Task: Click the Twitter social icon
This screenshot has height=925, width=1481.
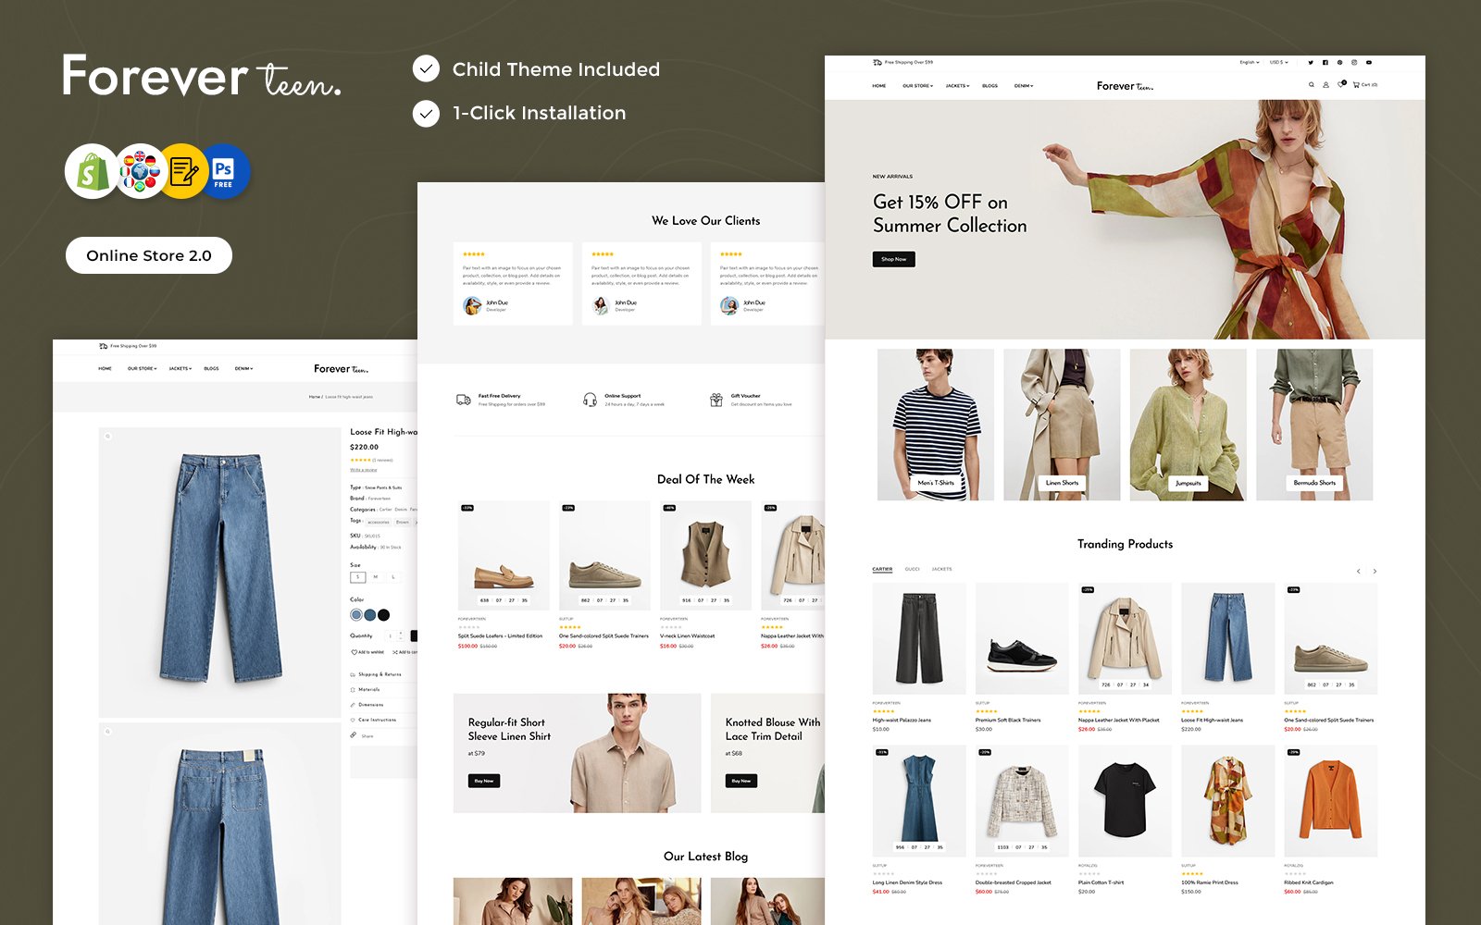Action: pyautogui.click(x=1310, y=63)
